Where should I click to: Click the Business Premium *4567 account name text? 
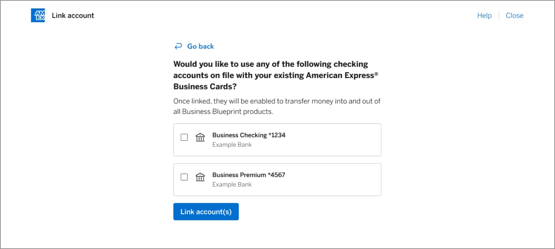click(248, 175)
